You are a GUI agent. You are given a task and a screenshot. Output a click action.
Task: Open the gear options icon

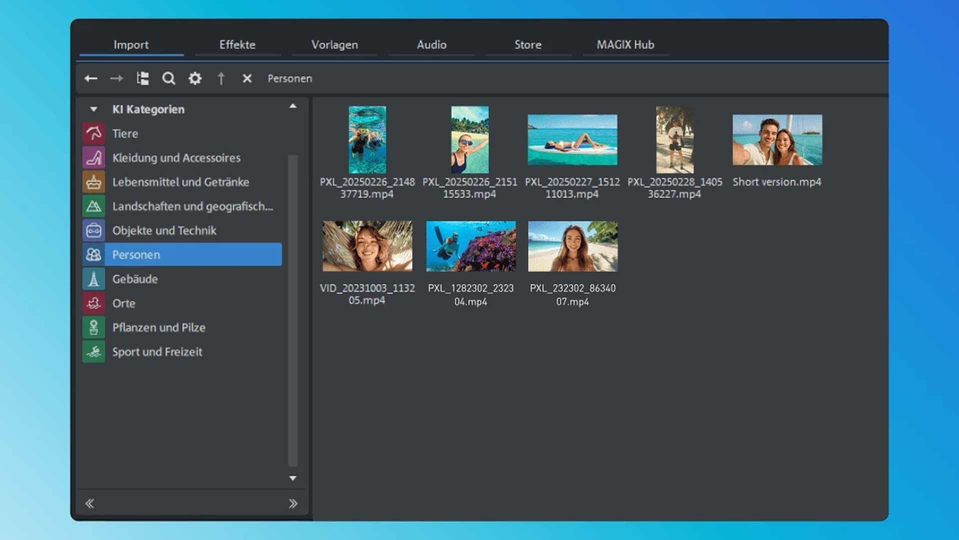click(195, 78)
